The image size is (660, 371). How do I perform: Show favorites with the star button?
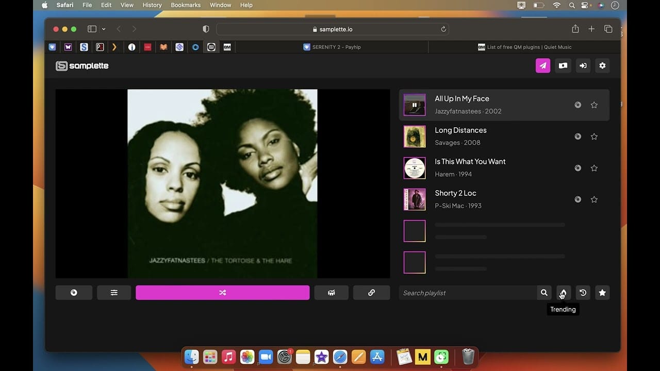click(x=602, y=293)
